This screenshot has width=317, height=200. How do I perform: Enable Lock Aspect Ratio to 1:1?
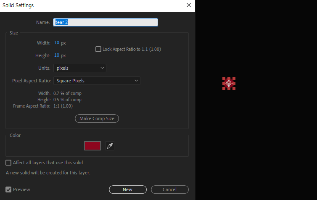point(98,49)
